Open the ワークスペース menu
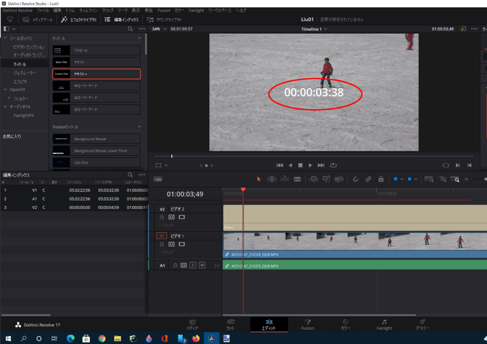Screen dimensions: 487x344 pyautogui.click(x=219, y=10)
